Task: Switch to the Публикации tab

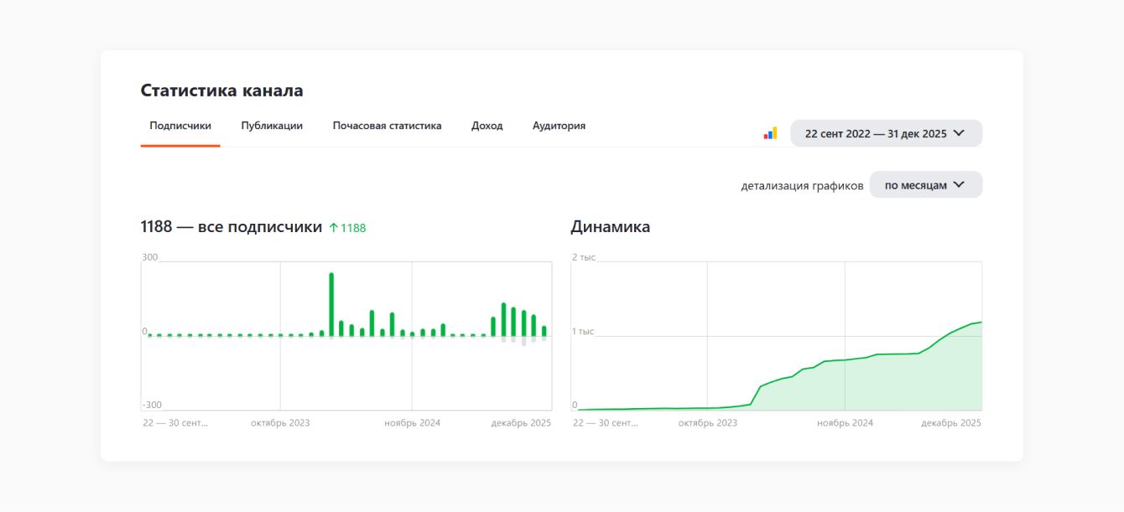Action: 272,126
